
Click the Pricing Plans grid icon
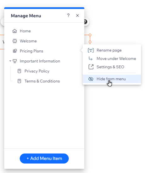click(15, 51)
